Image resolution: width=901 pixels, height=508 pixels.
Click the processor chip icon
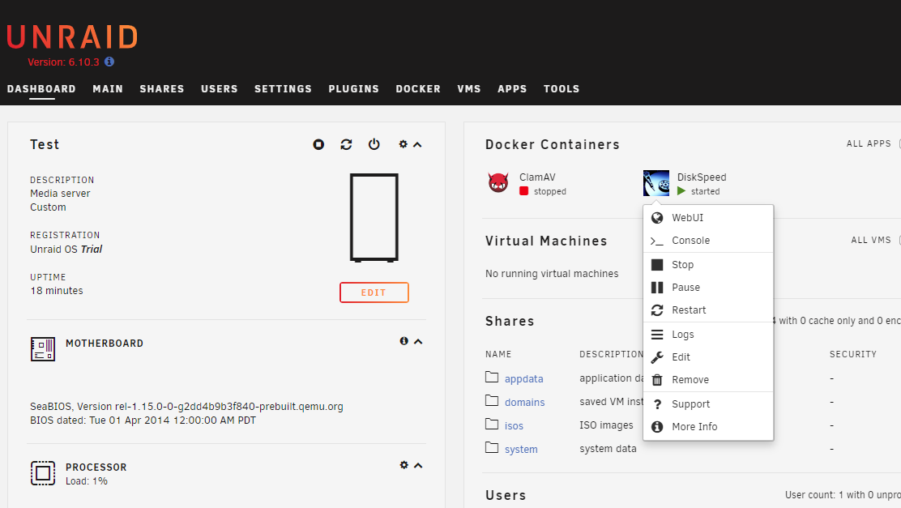(43, 473)
